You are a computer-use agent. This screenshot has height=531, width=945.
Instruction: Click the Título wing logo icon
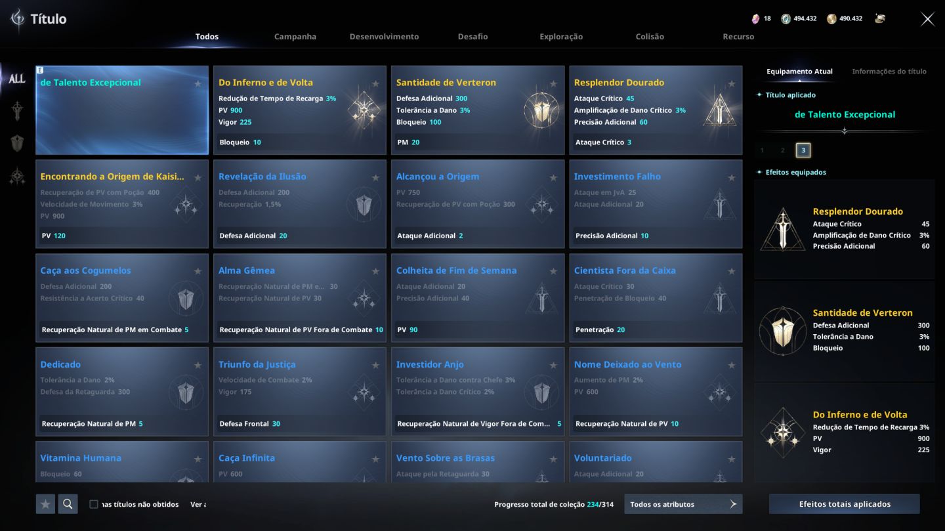click(x=18, y=18)
